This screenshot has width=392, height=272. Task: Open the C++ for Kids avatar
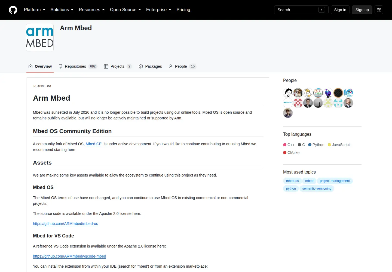[x=318, y=93]
